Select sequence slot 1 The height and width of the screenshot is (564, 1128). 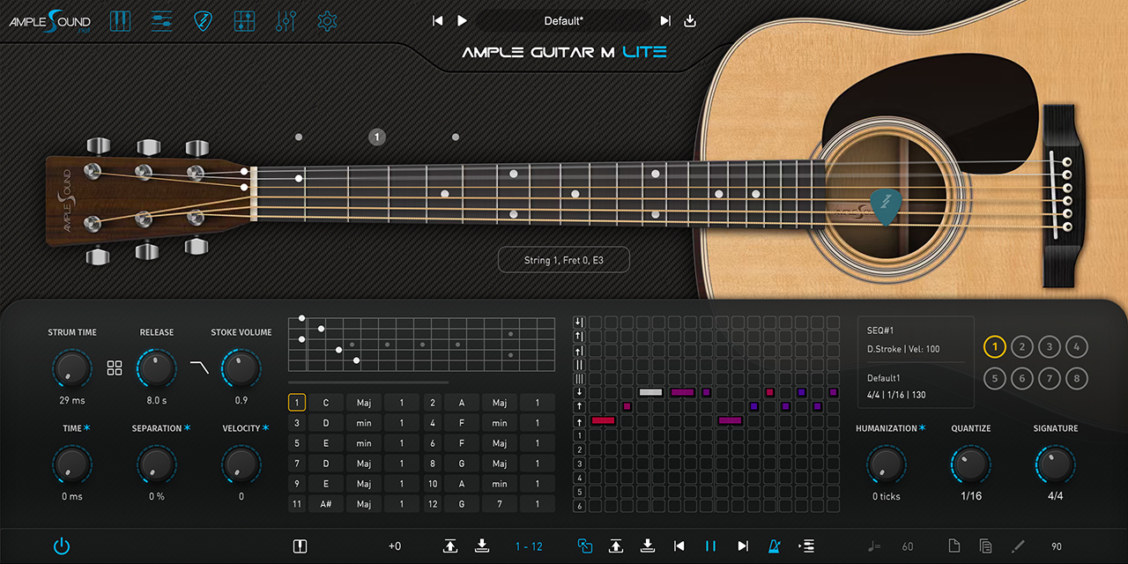[994, 347]
